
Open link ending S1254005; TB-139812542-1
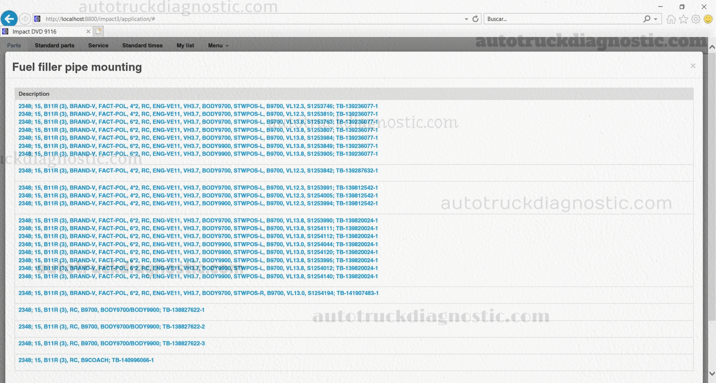[x=198, y=195]
